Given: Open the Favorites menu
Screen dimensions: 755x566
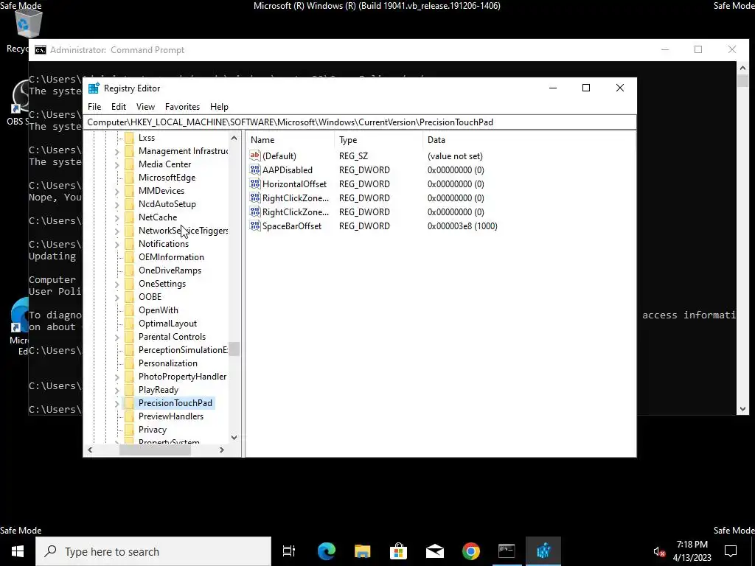Looking at the screenshot, I should [182, 107].
